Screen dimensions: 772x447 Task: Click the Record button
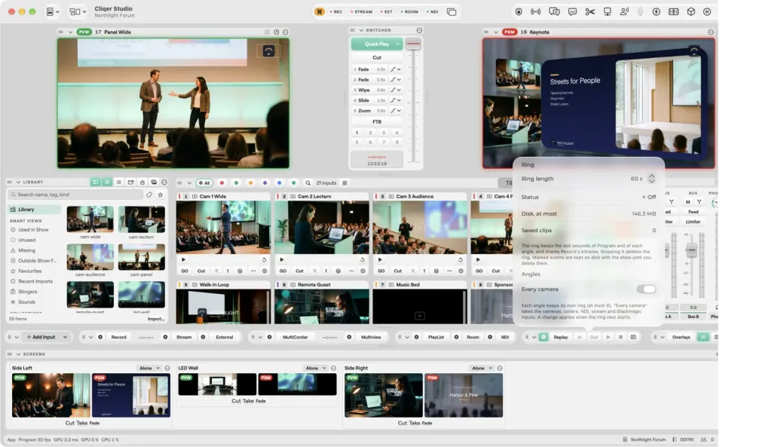[x=118, y=337]
